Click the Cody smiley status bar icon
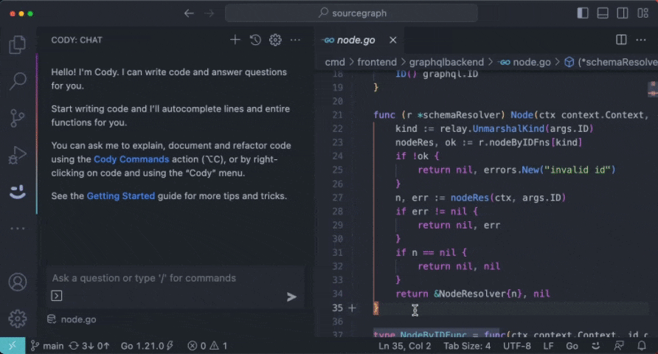 pyautogui.click(x=595, y=346)
